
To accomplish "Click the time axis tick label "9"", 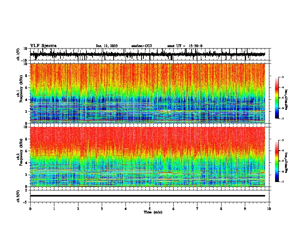I will 245,209.
